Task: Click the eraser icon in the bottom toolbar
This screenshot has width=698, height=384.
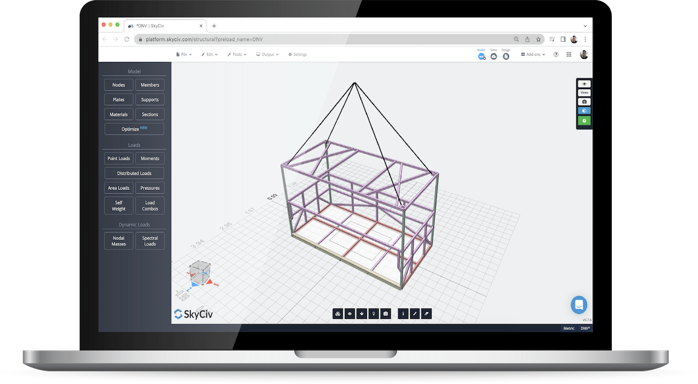Action: coord(426,314)
